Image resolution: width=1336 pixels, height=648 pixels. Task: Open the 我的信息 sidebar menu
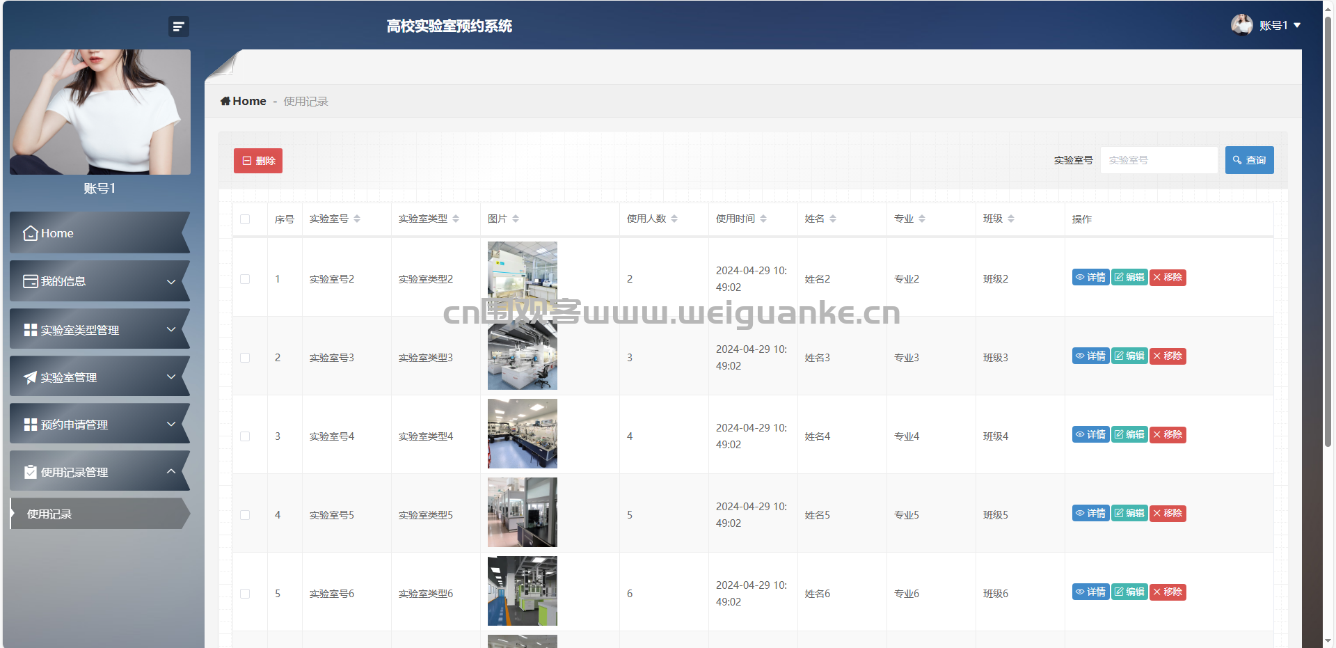coord(100,281)
